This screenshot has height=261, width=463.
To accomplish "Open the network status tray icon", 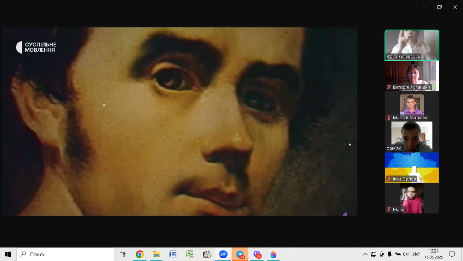I will tap(374, 254).
